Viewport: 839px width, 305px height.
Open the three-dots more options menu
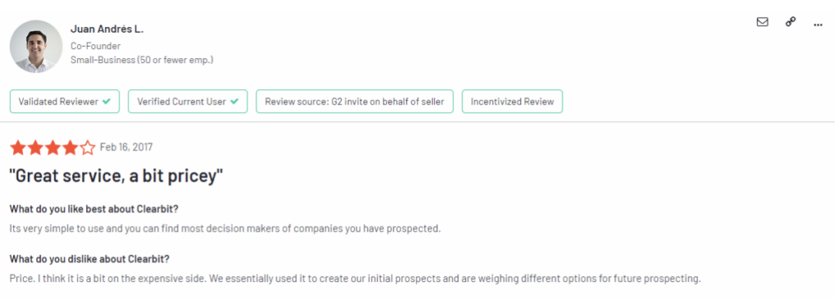click(x=818, y=25)
